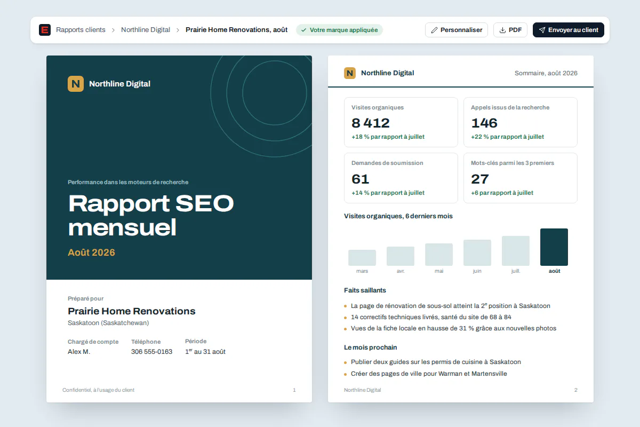Click bullet about 14 correctifs techniques
This screenshot has width=640, height=427.
tap(431, 317)
